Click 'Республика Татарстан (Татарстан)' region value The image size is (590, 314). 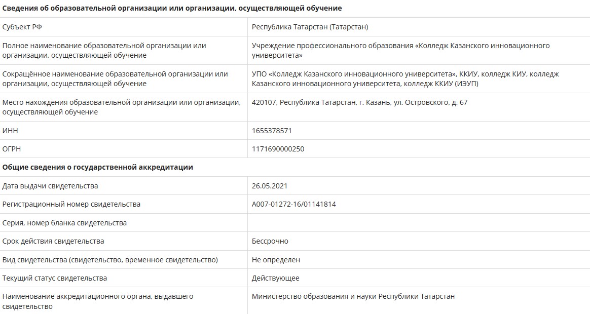tap(310, 27)
